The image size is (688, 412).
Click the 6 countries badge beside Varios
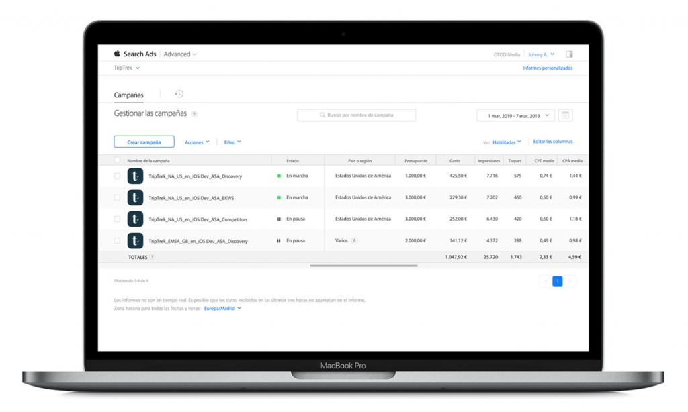click(x=355, y=241)
